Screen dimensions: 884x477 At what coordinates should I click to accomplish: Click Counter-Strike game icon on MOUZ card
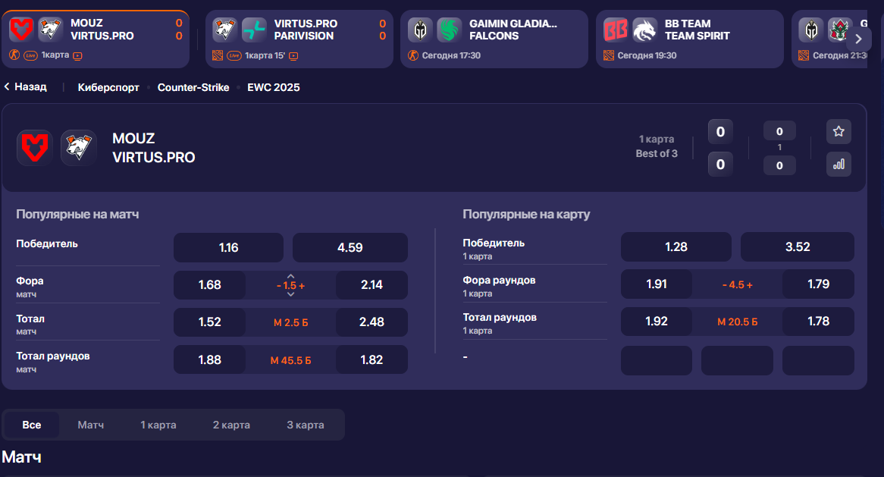tap(14, 55)
